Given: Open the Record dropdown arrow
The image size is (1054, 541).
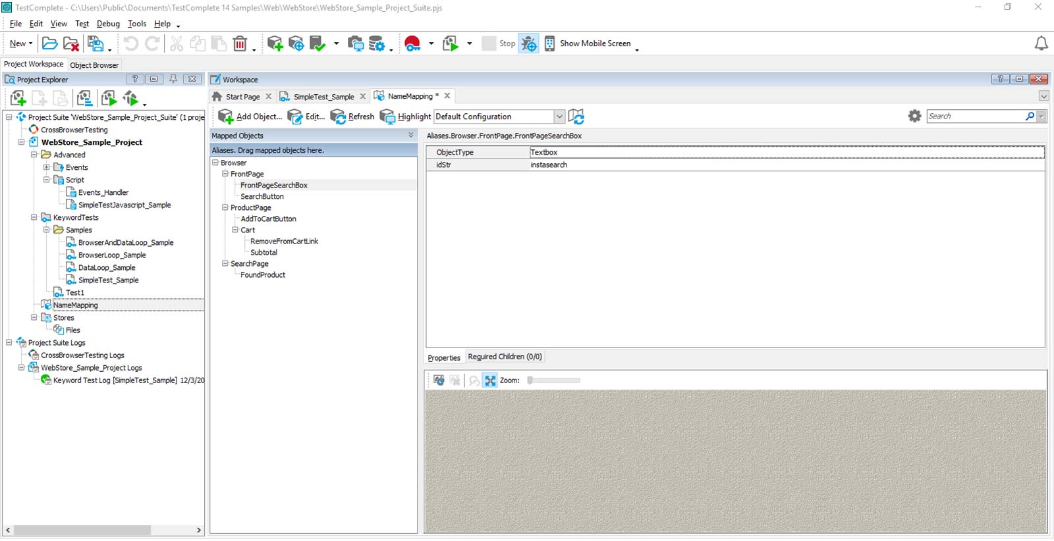Looking at the screenshot, I should (x=431, y=43).
